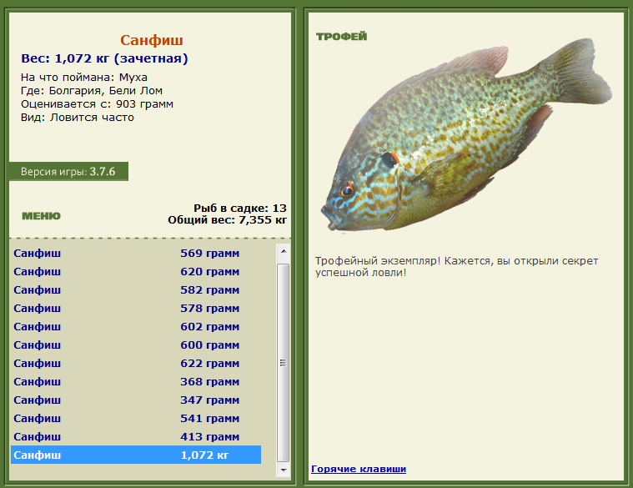Viewport: 633px width, 488px height.
Task: Click the scrollbar down arrow in fish list
Action: (284, 471)
